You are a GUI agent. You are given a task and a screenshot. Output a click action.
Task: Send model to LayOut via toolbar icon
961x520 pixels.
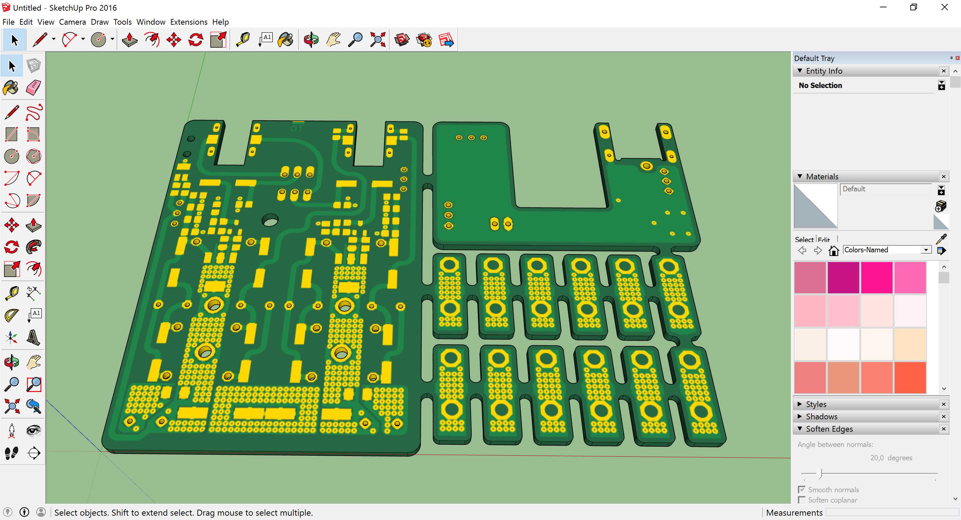point(446,40)
